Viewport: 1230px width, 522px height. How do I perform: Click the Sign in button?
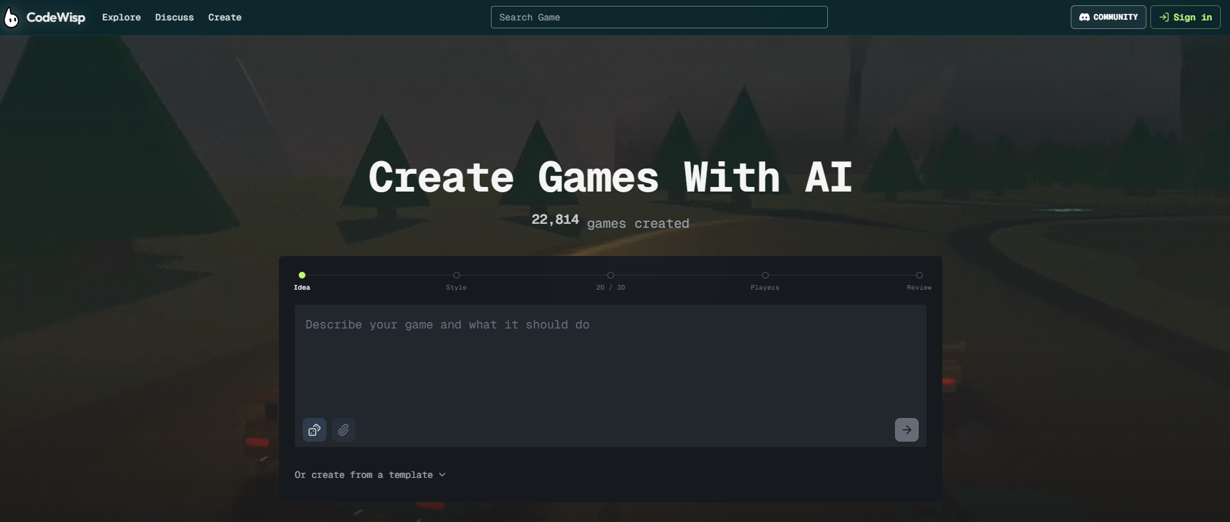[x=1185, y=17]
